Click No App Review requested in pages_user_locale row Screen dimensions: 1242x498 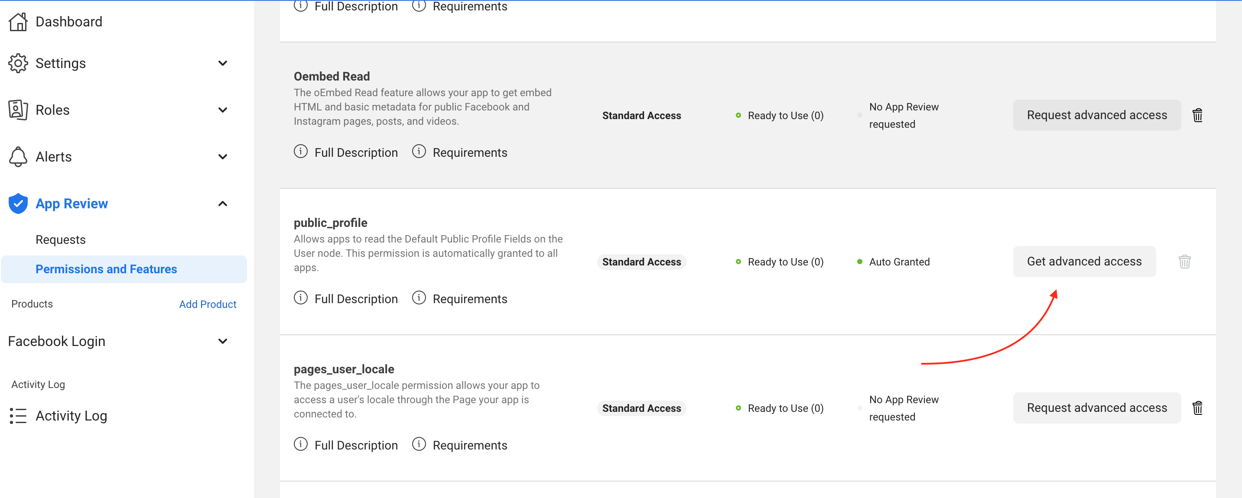point(904,408)
